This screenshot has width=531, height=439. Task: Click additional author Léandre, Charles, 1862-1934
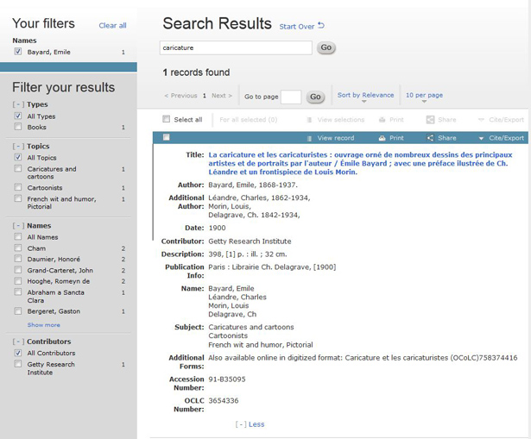pyautogui.click(x=259, y=198)
